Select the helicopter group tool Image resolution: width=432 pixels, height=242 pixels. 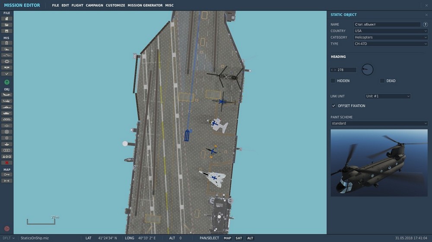6,101
